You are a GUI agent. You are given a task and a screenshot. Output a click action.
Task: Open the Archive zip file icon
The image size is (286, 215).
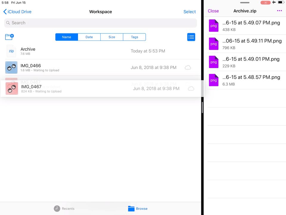(x=11, y=51)
